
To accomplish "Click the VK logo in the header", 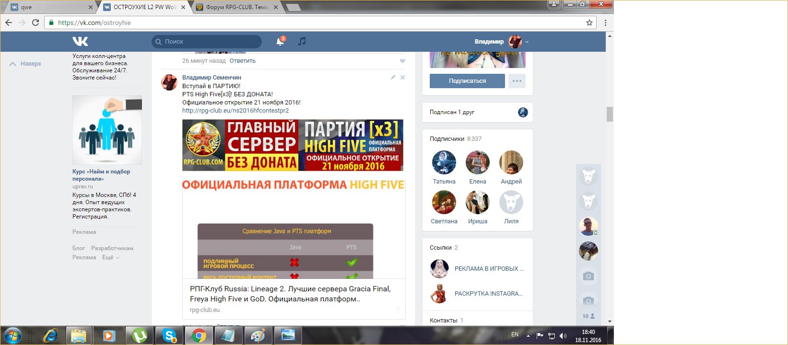I will [x=80, y=42].
